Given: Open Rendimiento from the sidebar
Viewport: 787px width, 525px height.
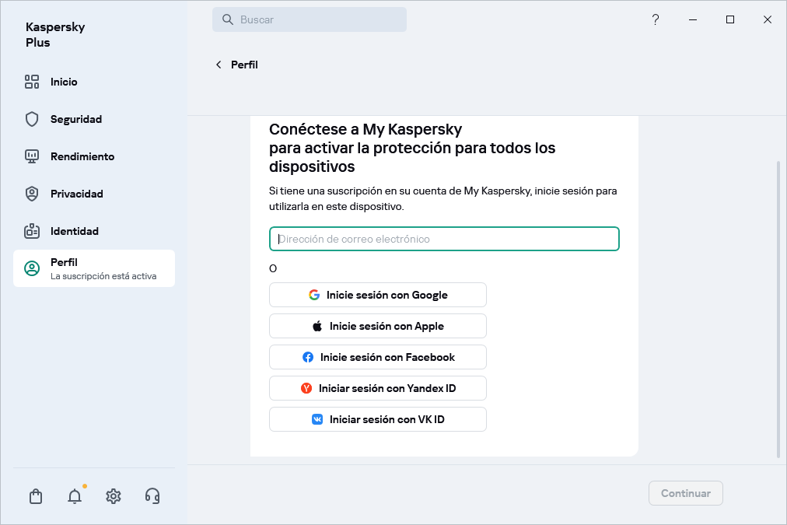Looking at the screenshot, I should point(32,156).
